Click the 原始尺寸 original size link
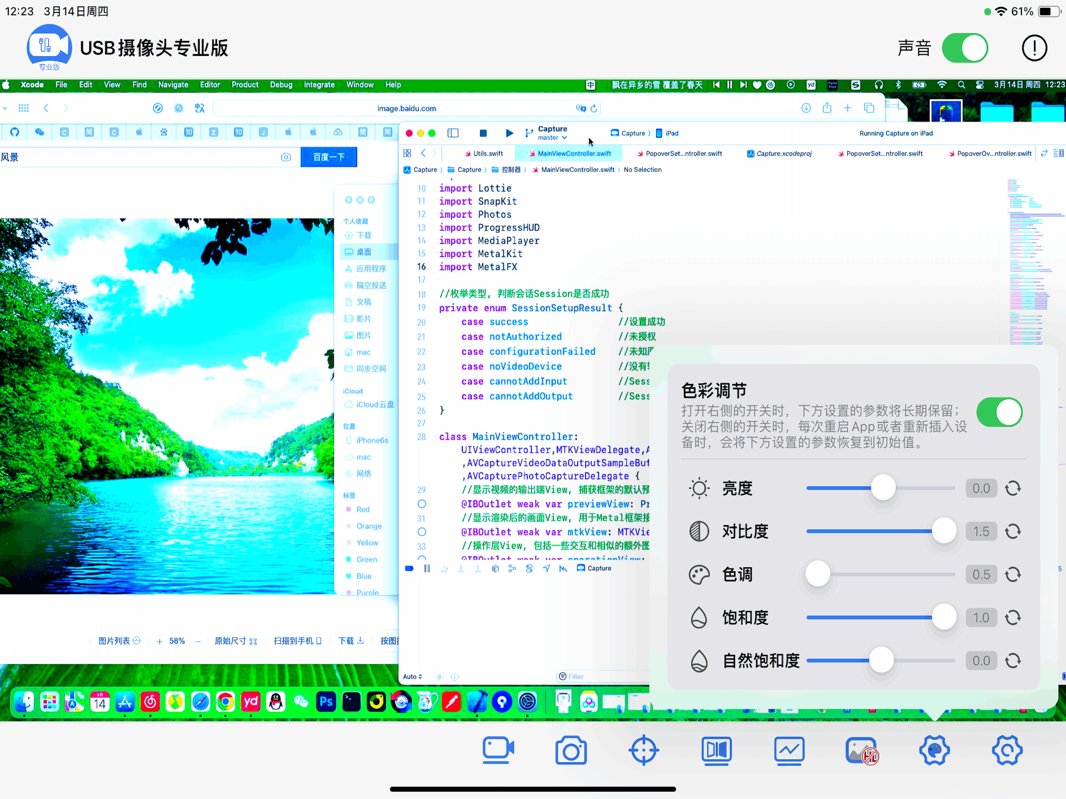The width and height of the screenshot is (1066, 799). tap(236, 641)
